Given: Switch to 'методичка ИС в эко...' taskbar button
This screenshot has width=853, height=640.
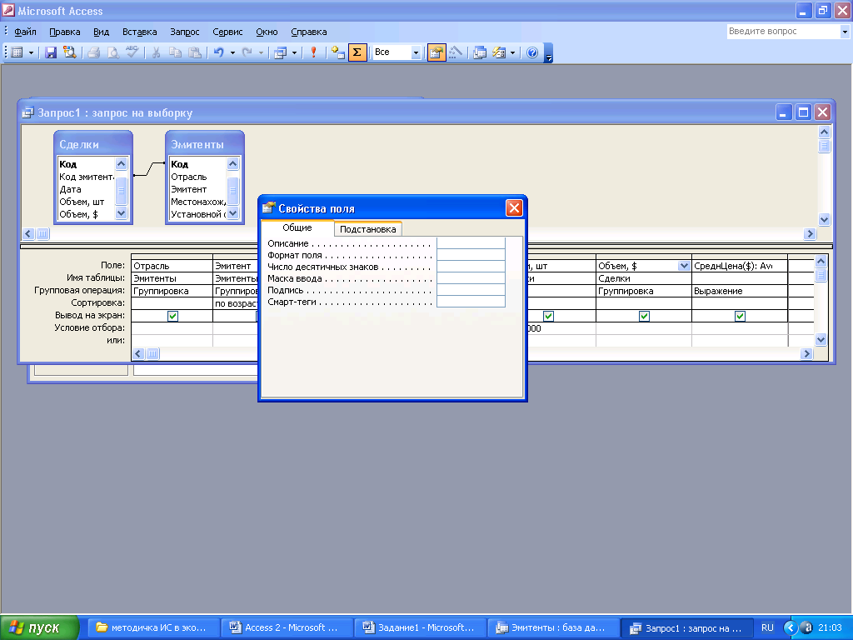Looking at the screenshot, I should [x=154, y=627].
